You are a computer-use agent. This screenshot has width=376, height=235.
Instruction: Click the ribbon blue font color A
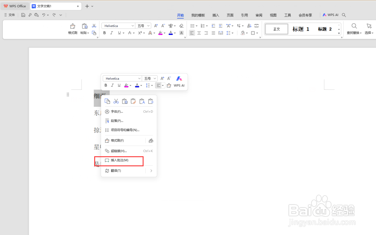(x=171, y=33)
